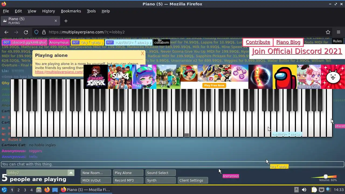Open the Sound Select menu

pyautogui.click(x=160, y=173)
